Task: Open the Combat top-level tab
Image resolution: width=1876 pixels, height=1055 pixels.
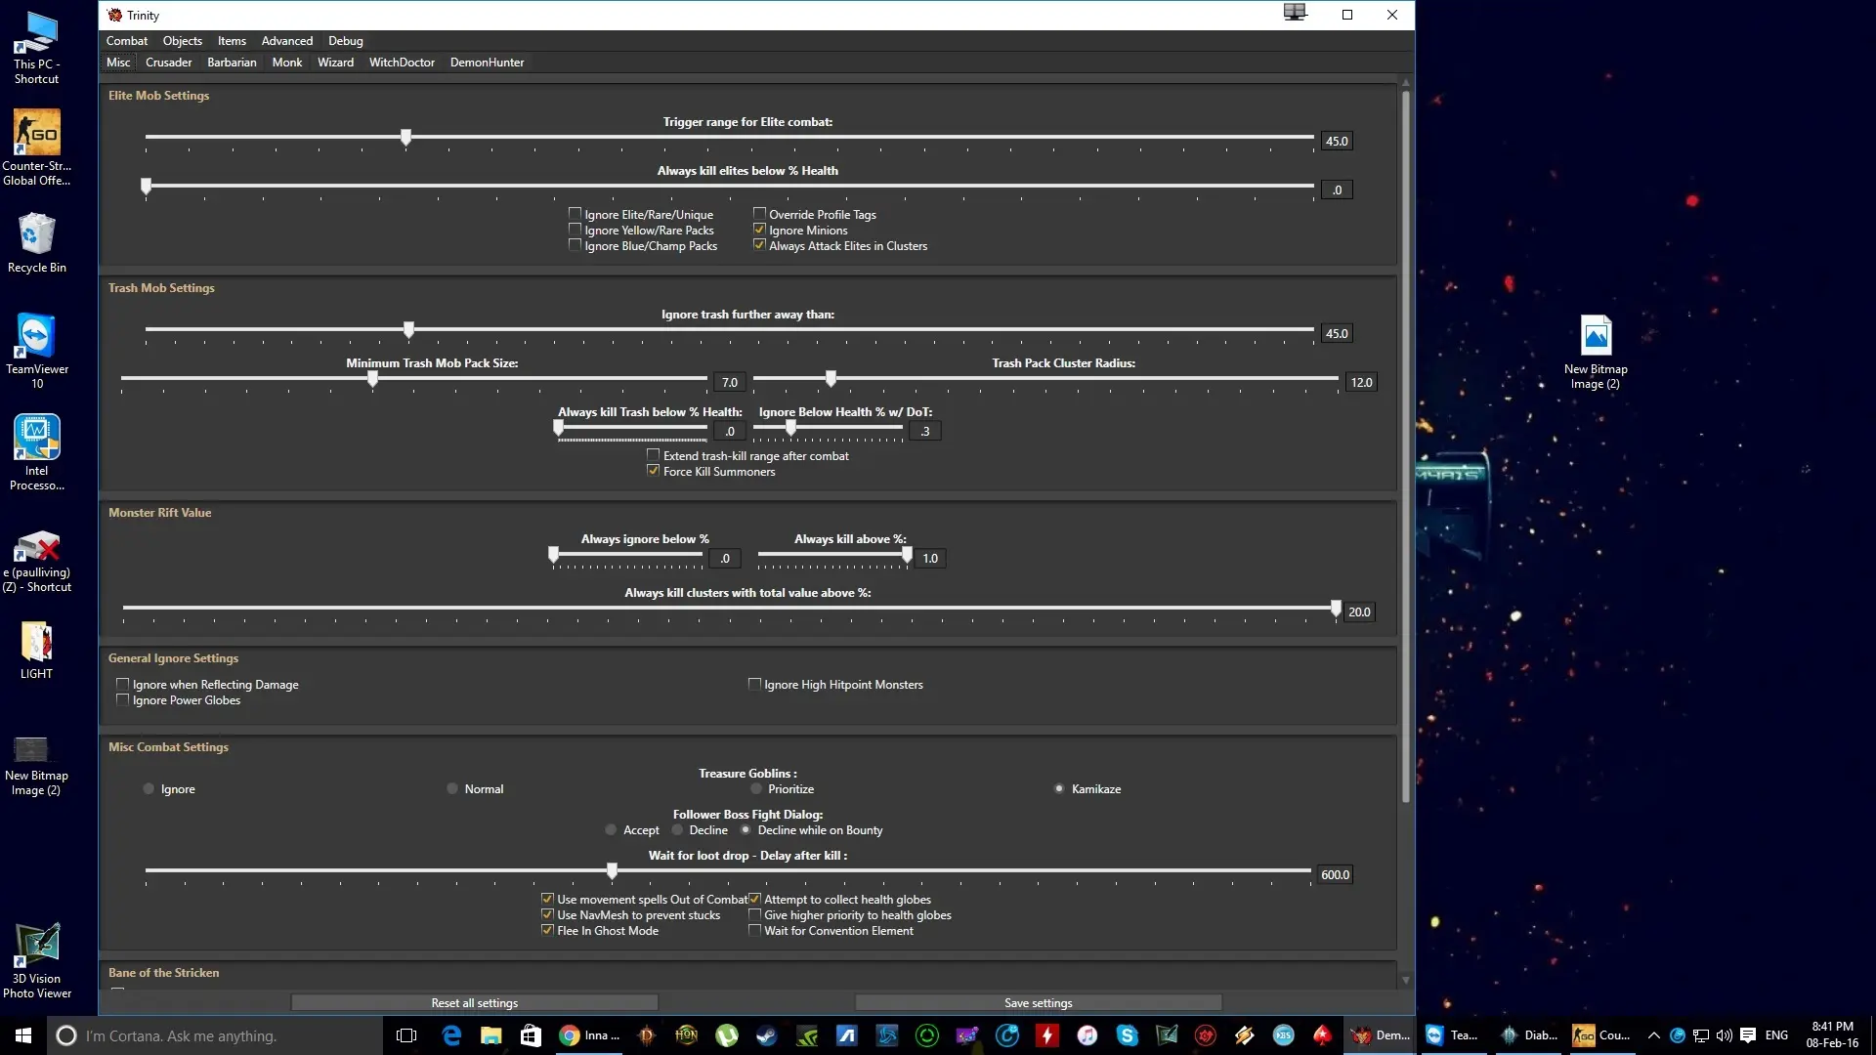Action: pyautogui.click(x=127, y=41)
